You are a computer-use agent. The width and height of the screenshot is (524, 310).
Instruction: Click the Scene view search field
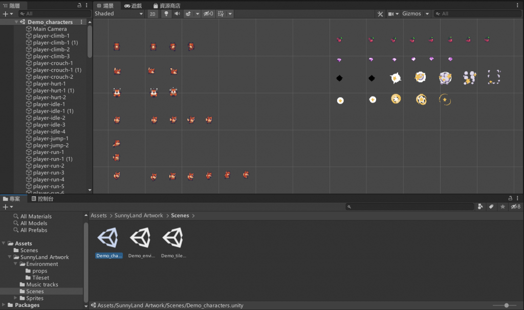point(477,14)
